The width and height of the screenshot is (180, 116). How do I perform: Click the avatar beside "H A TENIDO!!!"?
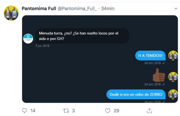173,55
